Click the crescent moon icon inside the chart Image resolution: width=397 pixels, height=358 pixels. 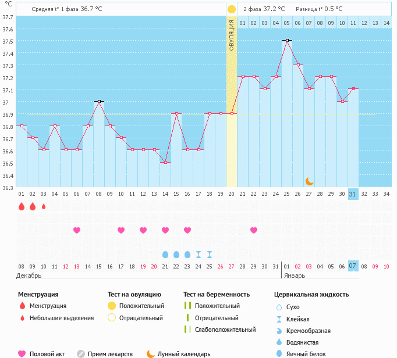[309, 181]
